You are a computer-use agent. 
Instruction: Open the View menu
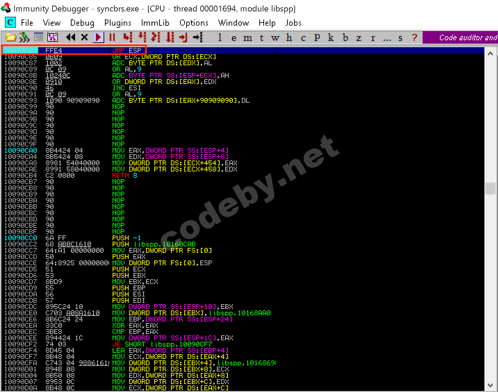tap(52, 23)
